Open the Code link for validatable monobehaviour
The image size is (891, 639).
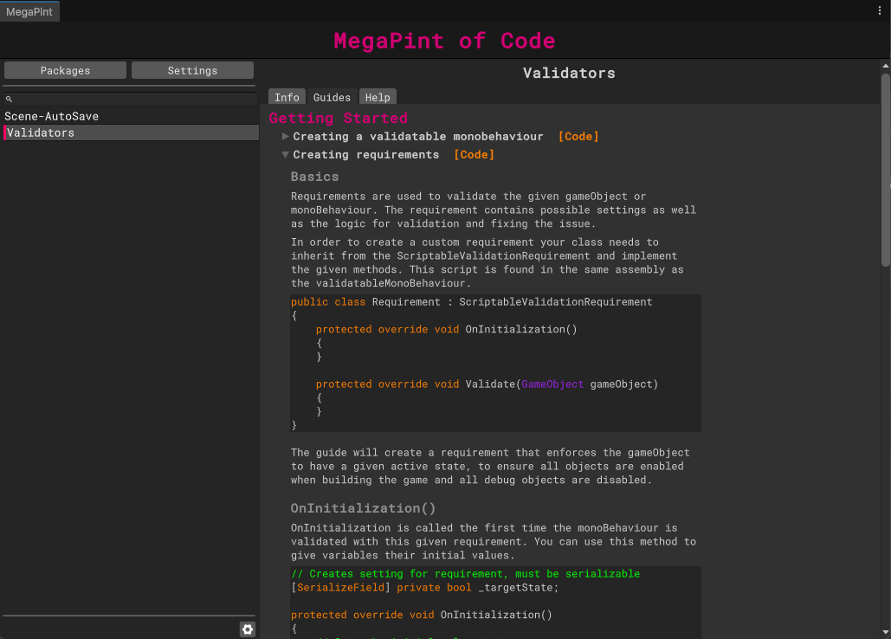(x=578, y=137)
